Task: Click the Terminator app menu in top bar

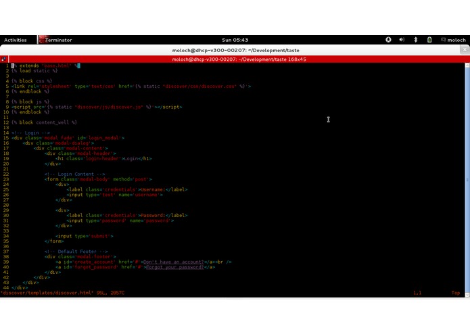Action: pos(55,40)
